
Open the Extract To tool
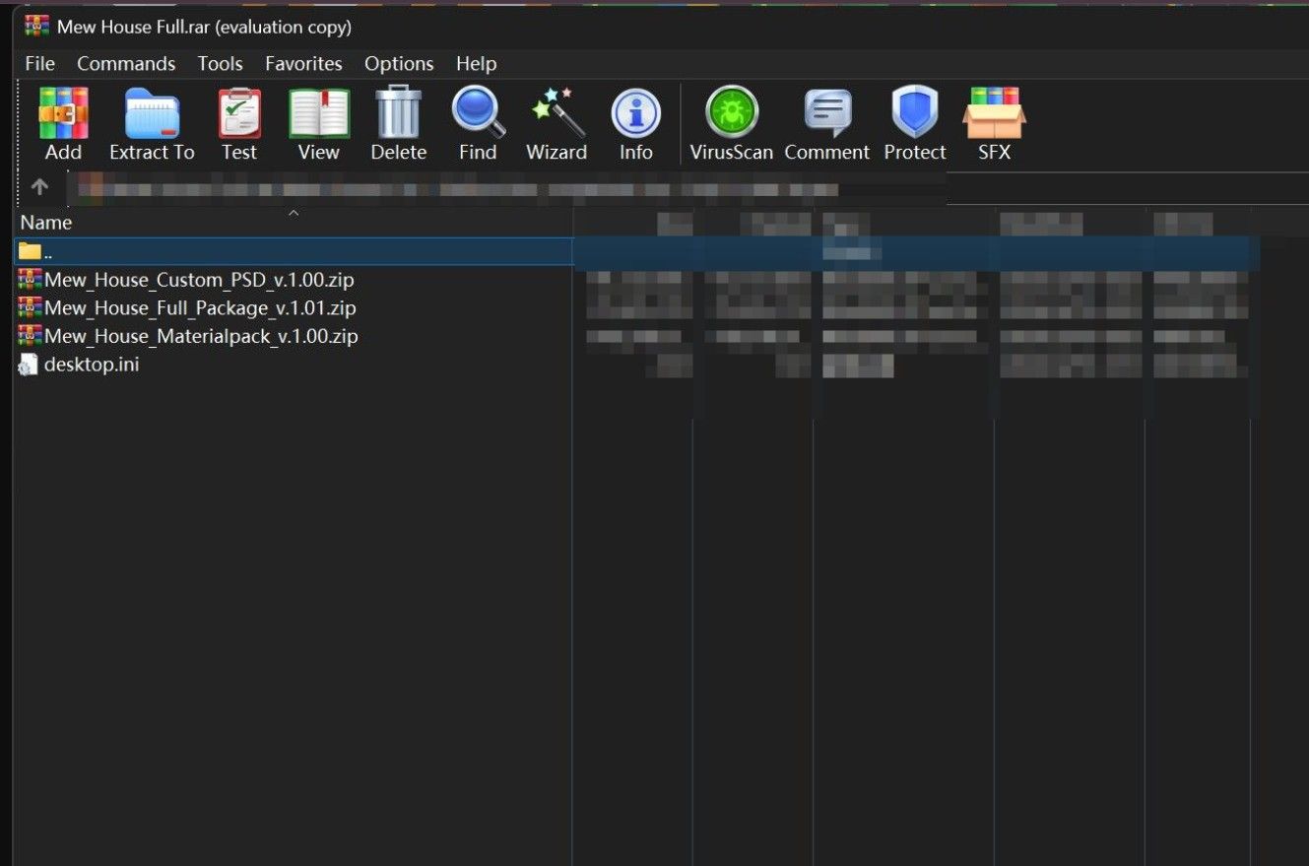(x=152, y=124)
